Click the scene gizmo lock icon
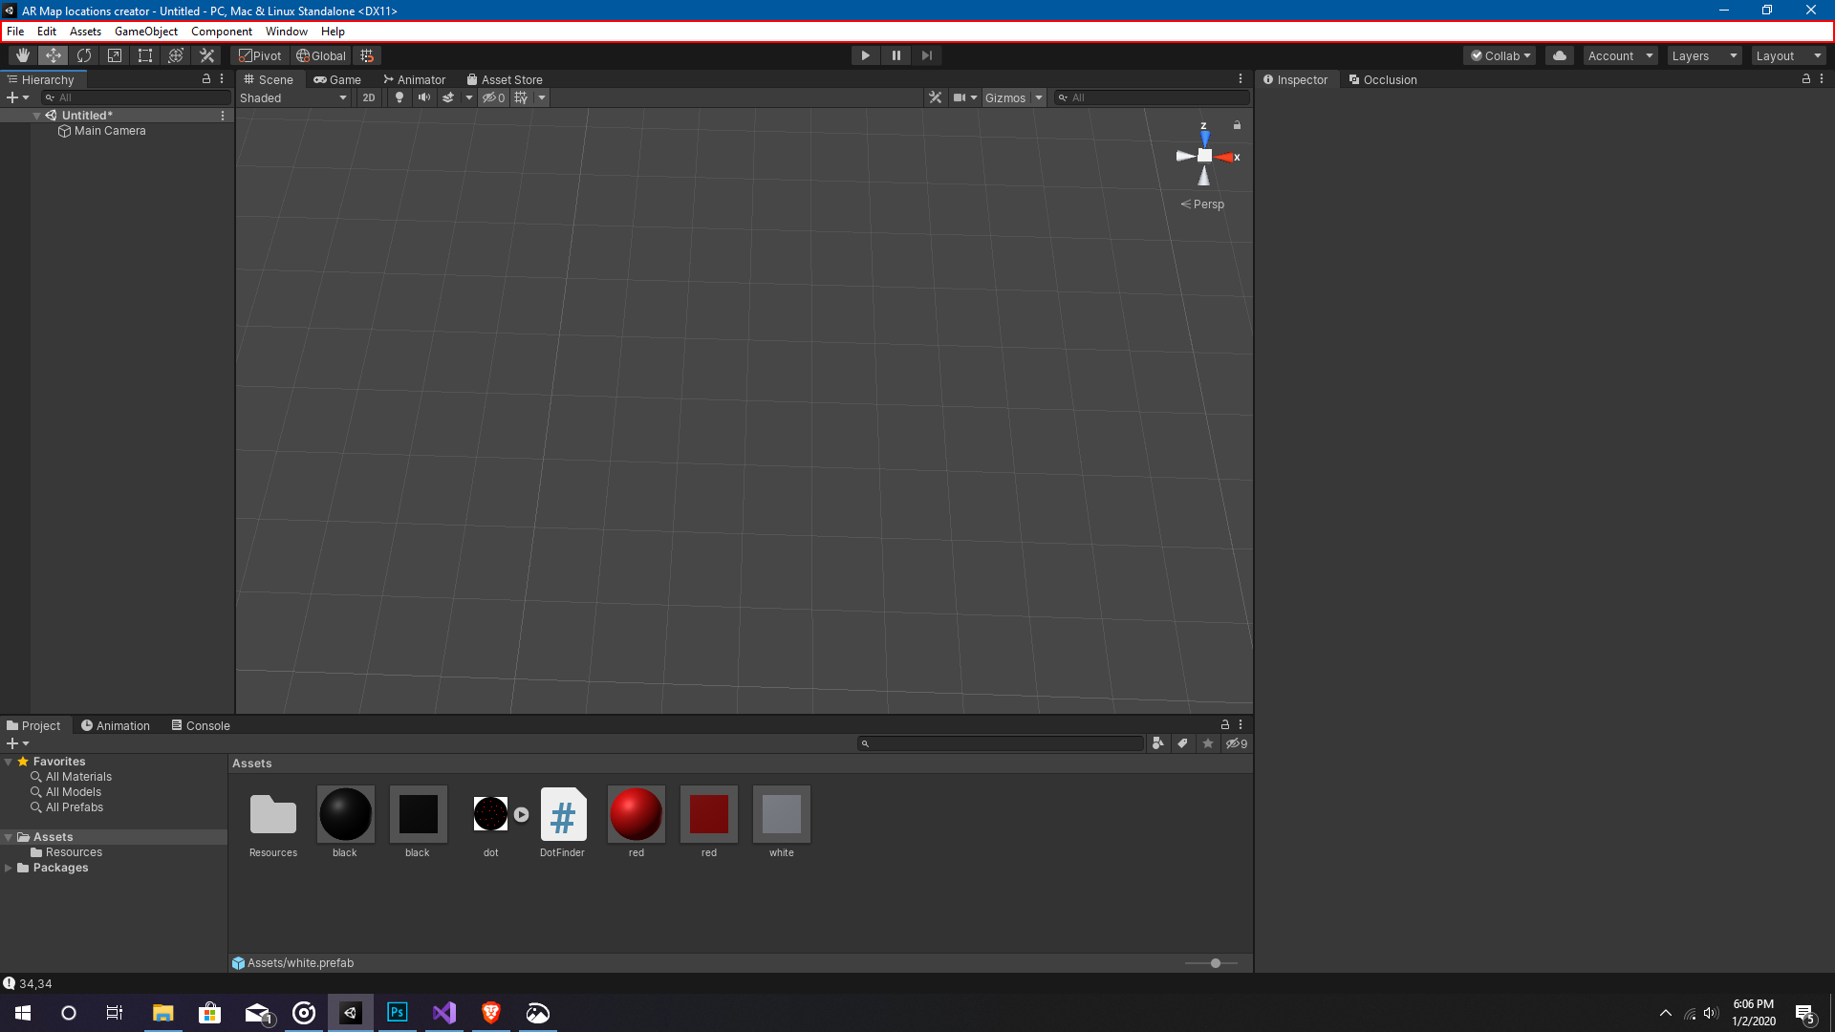Screen dimensions: 1835x1032 pos(1237,125)
